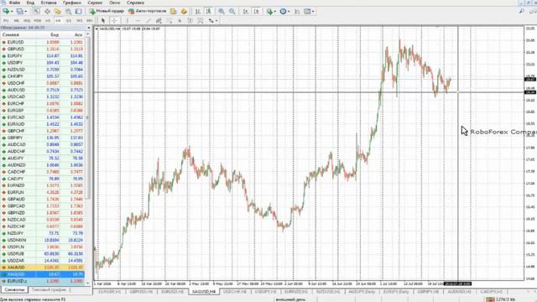
Task: Zoom in on the chart
Action: pyautogui.click(x=222, y=11)
